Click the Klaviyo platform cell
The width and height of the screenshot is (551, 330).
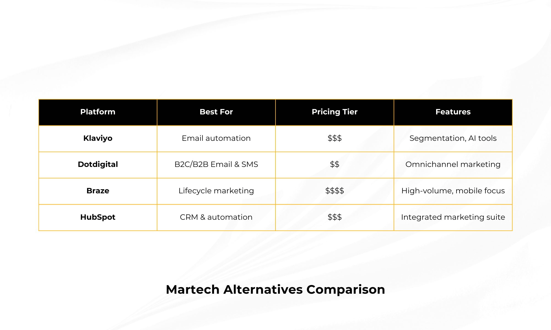click(x=98, y=138)
